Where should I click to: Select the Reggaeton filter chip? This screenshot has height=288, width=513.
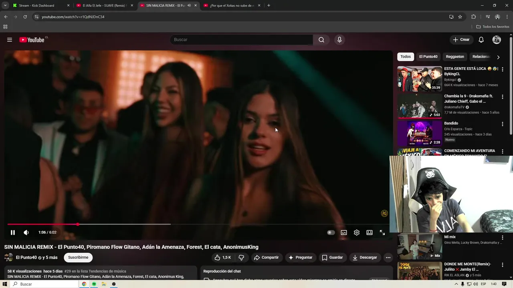pyautogui.click(x=455, y=57)
